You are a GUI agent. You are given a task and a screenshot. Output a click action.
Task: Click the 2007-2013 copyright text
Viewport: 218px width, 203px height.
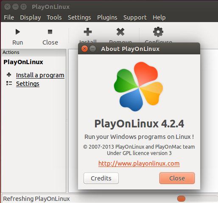point(139,147)
